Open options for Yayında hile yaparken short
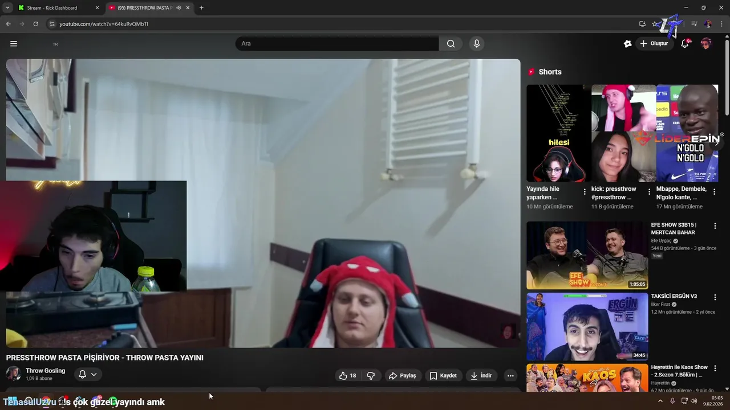 pos(585,192)
